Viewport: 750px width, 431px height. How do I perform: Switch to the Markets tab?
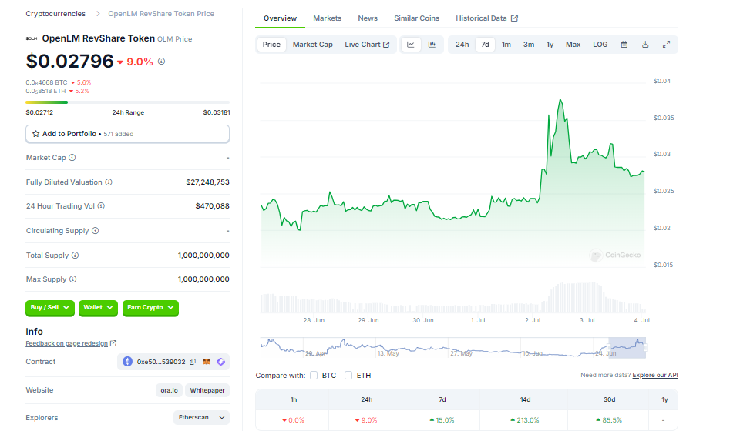[x=327, y=18]
